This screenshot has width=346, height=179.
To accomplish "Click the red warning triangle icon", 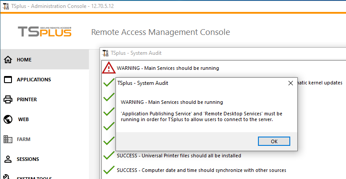I will [108, 68].
